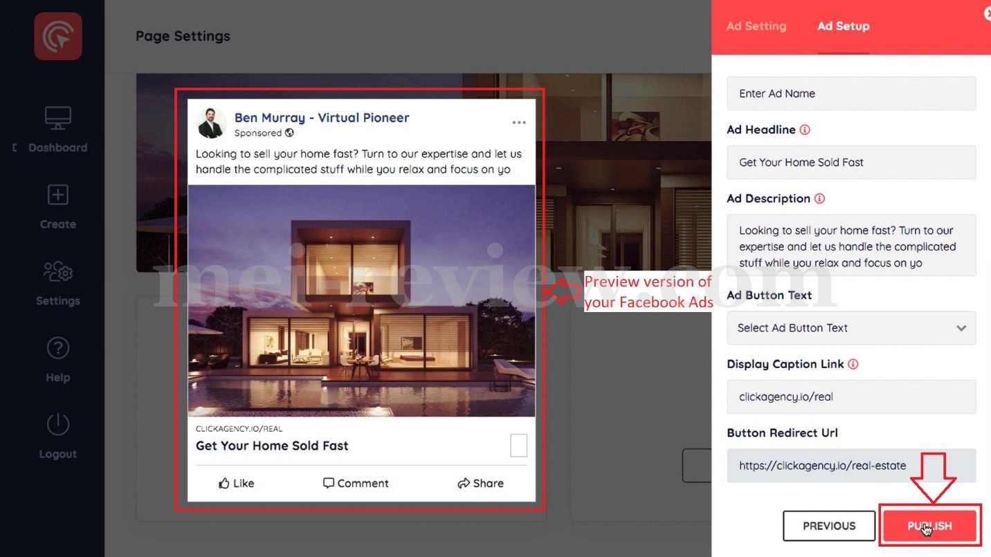Click the Like thumbs-up icon
Screen dimensions: 991x557
point(224,484)
